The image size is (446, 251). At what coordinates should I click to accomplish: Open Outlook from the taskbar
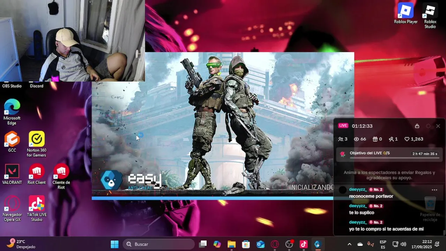coord(260,244)
